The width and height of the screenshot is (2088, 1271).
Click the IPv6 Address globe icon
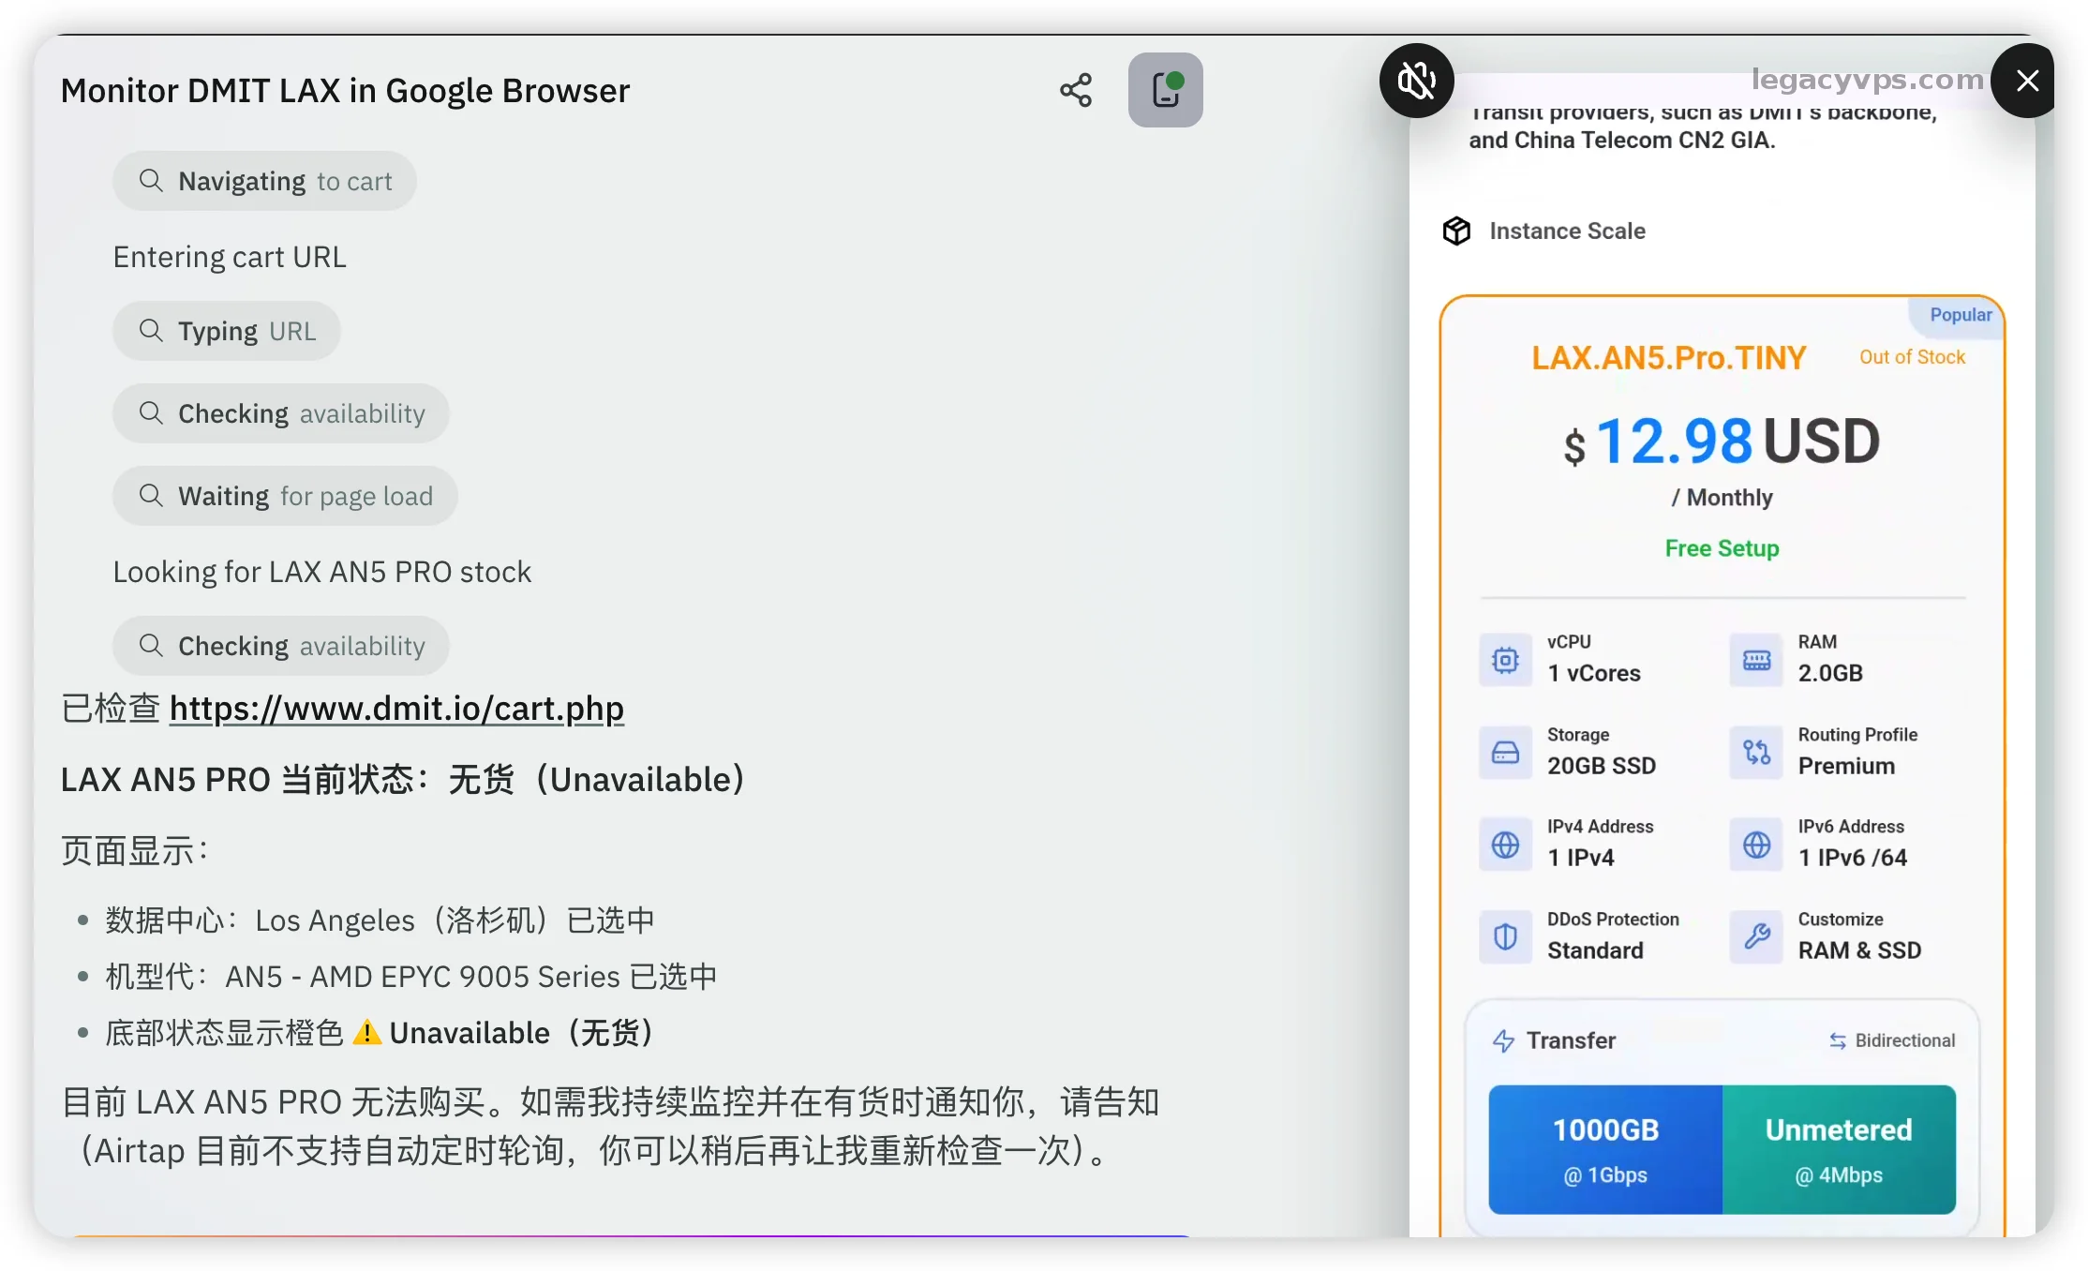1756,845
